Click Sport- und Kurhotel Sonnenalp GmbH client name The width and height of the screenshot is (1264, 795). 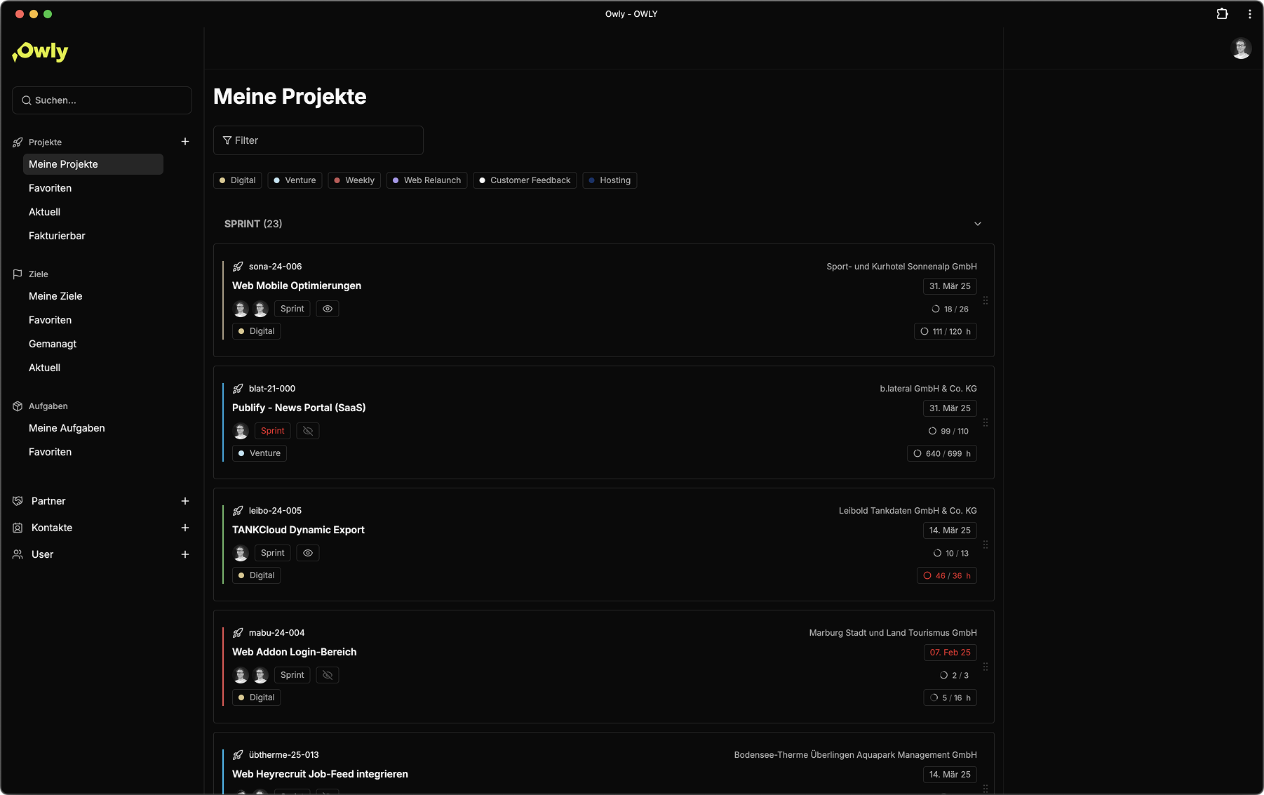tap(901, 267)
